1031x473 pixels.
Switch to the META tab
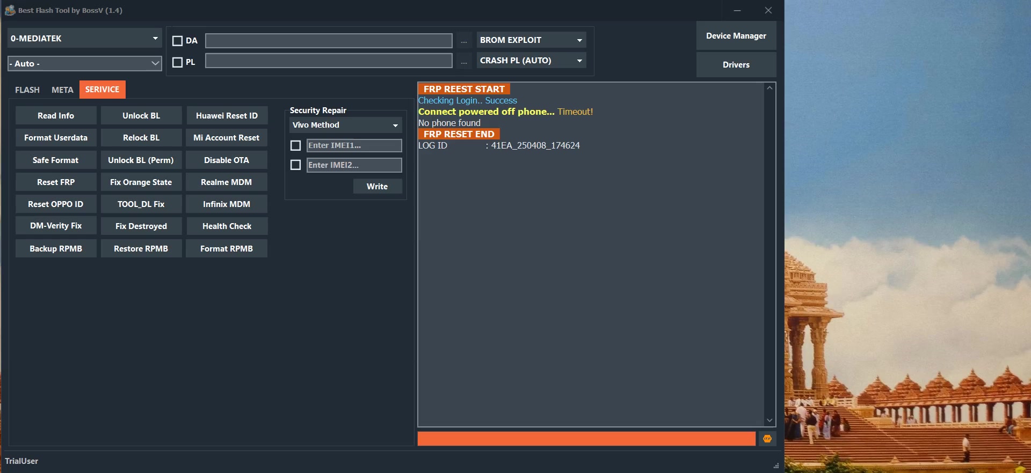pyautogui.click(x=62, y=90)
